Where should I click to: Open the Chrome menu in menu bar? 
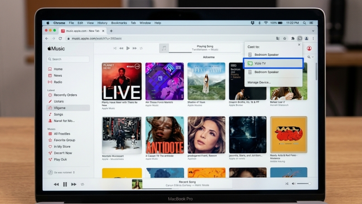click(59, 23)
